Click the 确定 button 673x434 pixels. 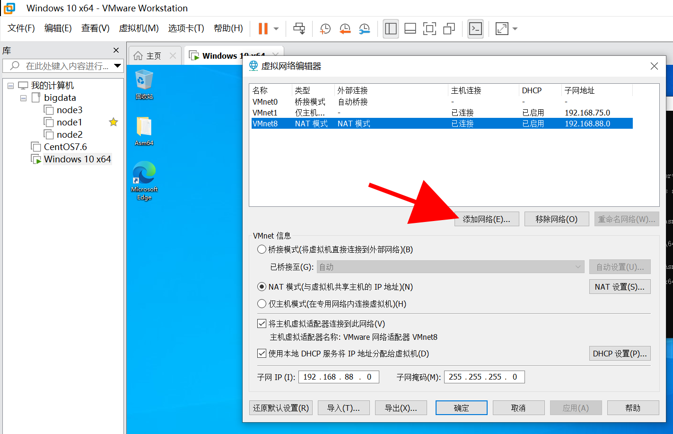[x=462, y=408]
